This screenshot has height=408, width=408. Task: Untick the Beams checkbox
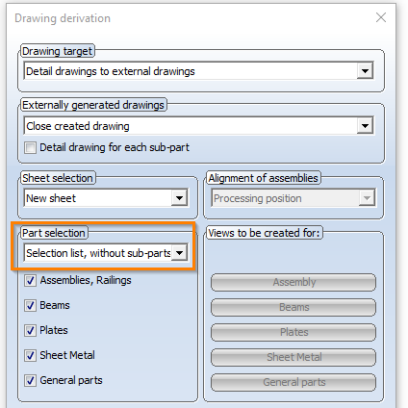pyautogui.click(x=31, y=305)
